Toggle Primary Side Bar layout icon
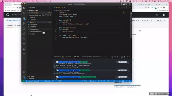 (x=121, y=4)
